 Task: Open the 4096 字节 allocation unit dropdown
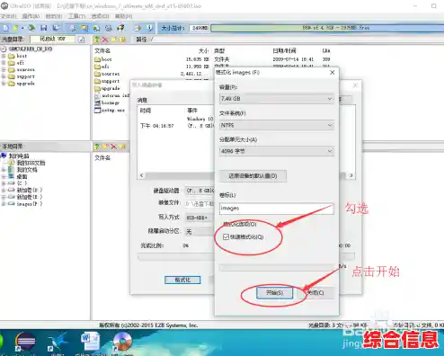277,151
